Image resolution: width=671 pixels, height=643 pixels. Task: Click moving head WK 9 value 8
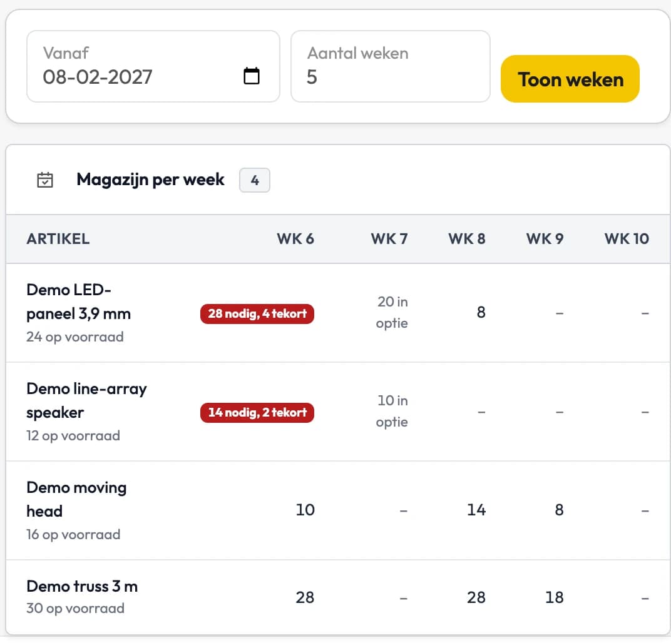click(559, 510)
